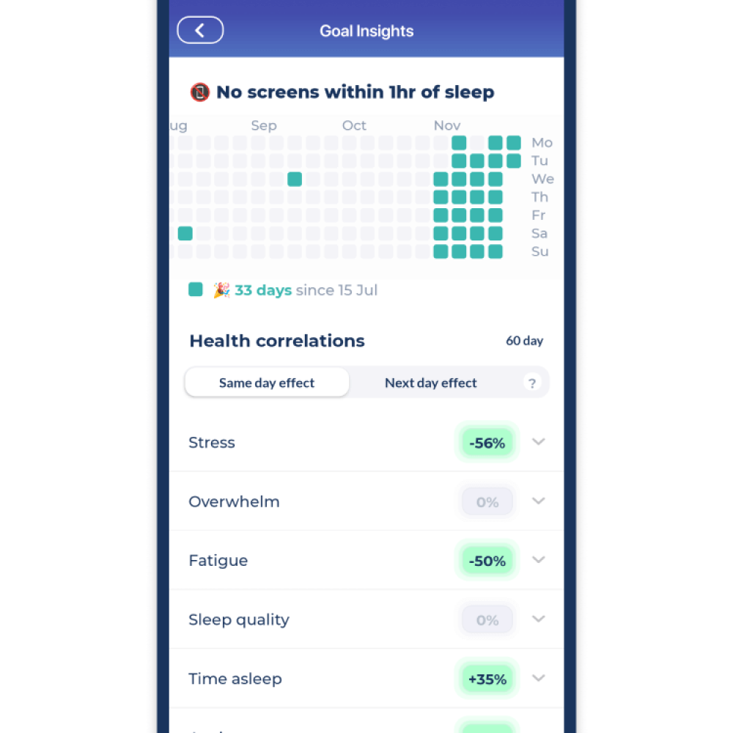Click the filled August Saturday heatmap cell
The height and width of the screenshot is (733, 733).
(185, 233)
